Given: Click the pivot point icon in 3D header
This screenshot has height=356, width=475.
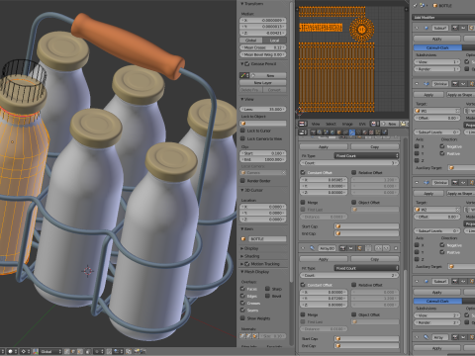Looking at the screenshot, I should 24,351.
